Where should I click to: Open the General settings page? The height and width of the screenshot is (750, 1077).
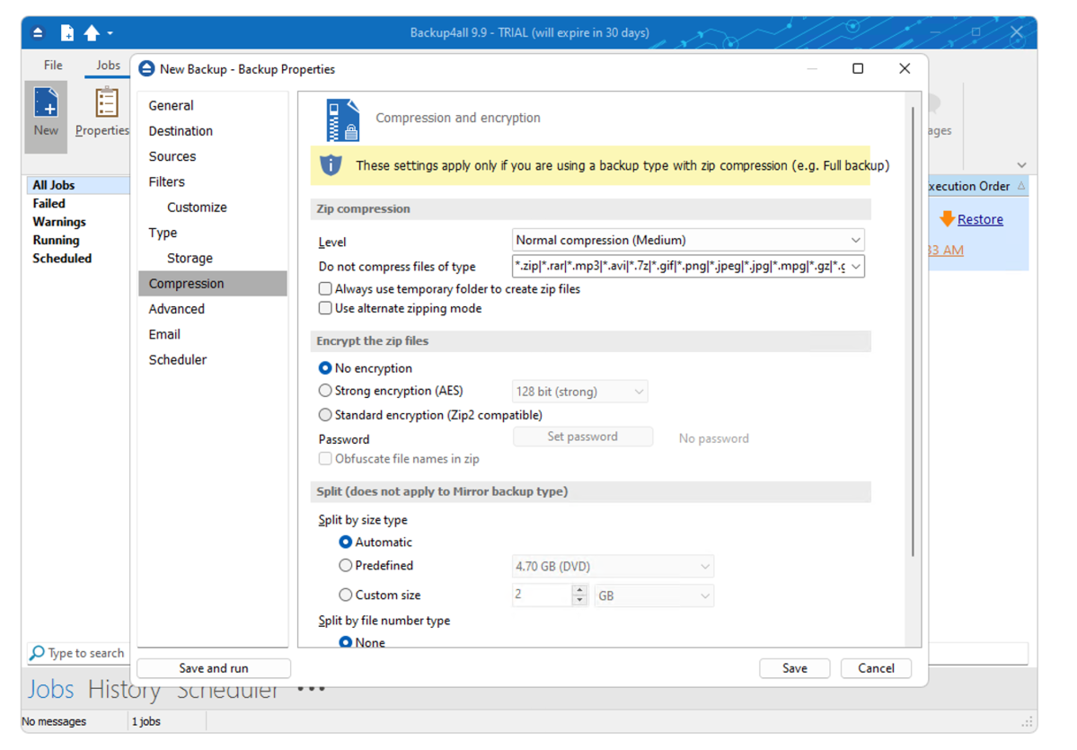[171, 105]
